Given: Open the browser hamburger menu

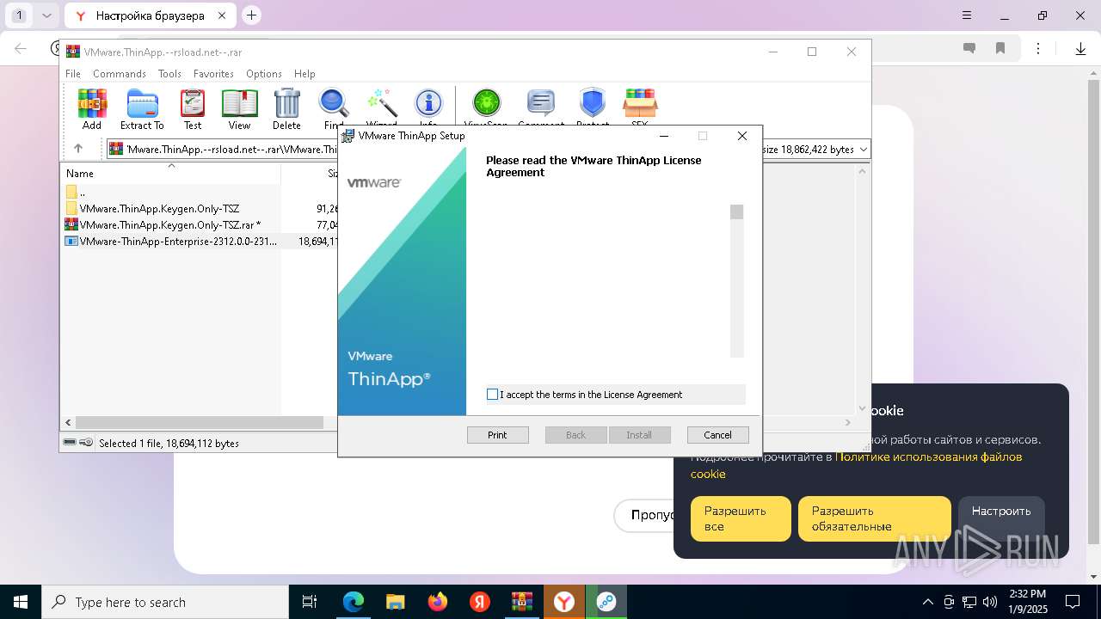Looking at the screenshot, I should (x=967, y=15).
